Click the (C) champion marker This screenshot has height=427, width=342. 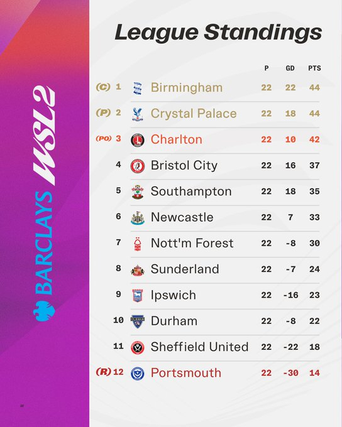tap(103, 87)
